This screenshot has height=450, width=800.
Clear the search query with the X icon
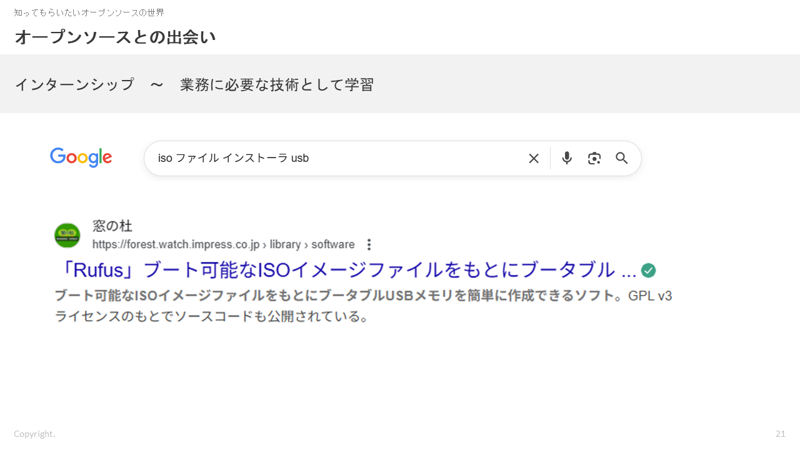coord(533,159)
